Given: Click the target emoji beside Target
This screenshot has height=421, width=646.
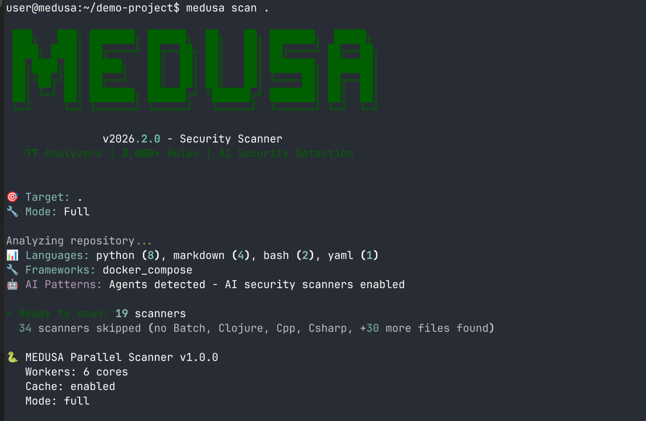Looking at the screenshot, I should (x=12, y=197).
